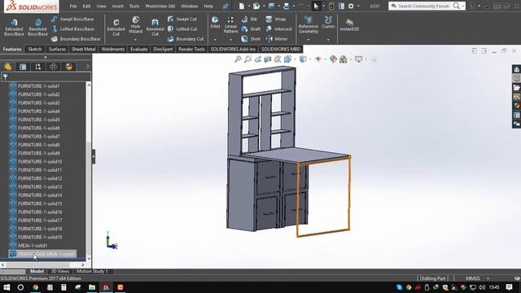Open Windows Start menu
The image size is (521, 293).
7,287
